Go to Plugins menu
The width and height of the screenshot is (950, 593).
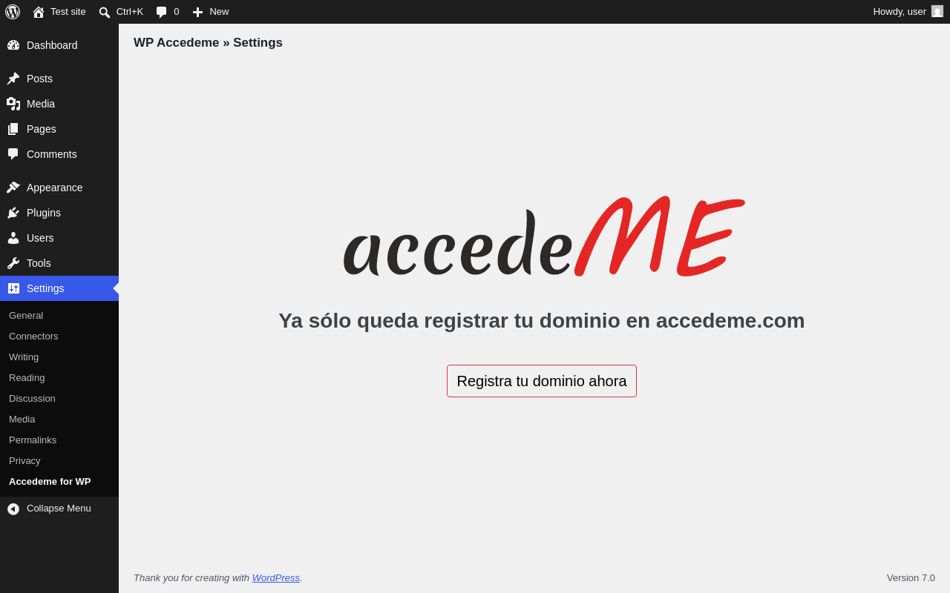coord(59,213)
